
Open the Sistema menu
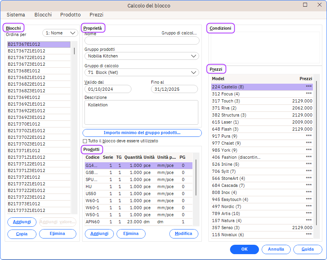tap(16, 14)
